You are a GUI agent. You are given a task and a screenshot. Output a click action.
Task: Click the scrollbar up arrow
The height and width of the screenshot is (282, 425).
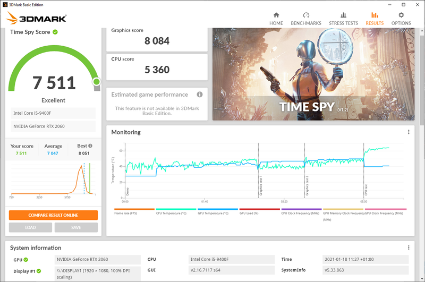422,30
